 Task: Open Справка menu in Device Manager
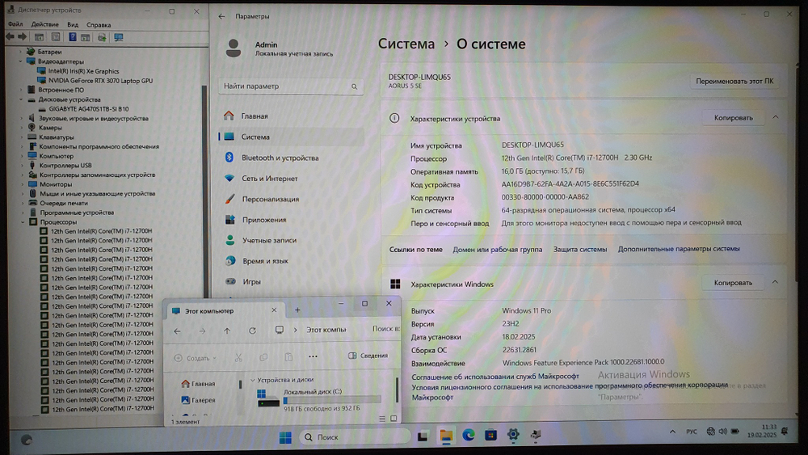click(x=99, y=25)
